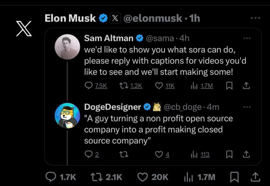Bookmark Elon Musk's post
The width and height of the screenshot is (270, 186).
pyautogui.click(x=234, y=177)
